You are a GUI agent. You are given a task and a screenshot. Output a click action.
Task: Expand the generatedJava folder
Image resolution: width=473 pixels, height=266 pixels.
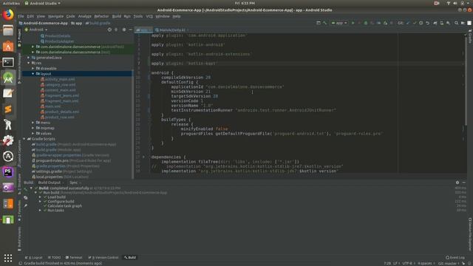tap(29, 58)
